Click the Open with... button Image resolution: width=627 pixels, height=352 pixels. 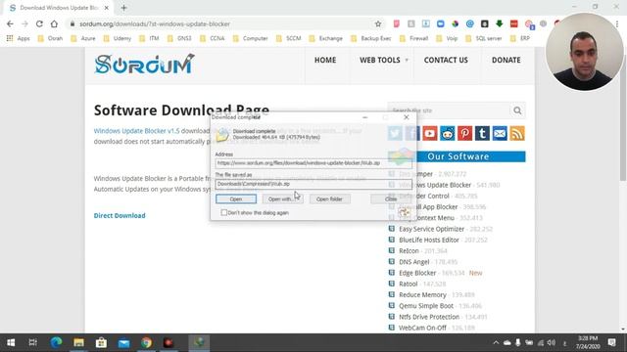pos(283,198)
